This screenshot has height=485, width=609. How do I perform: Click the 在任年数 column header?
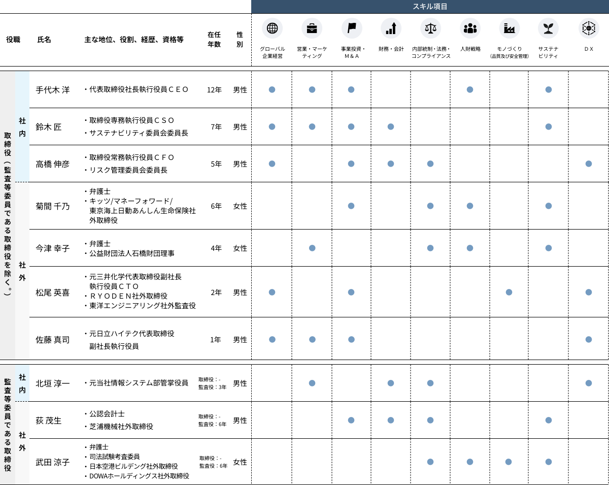click(x=214, y=39)
